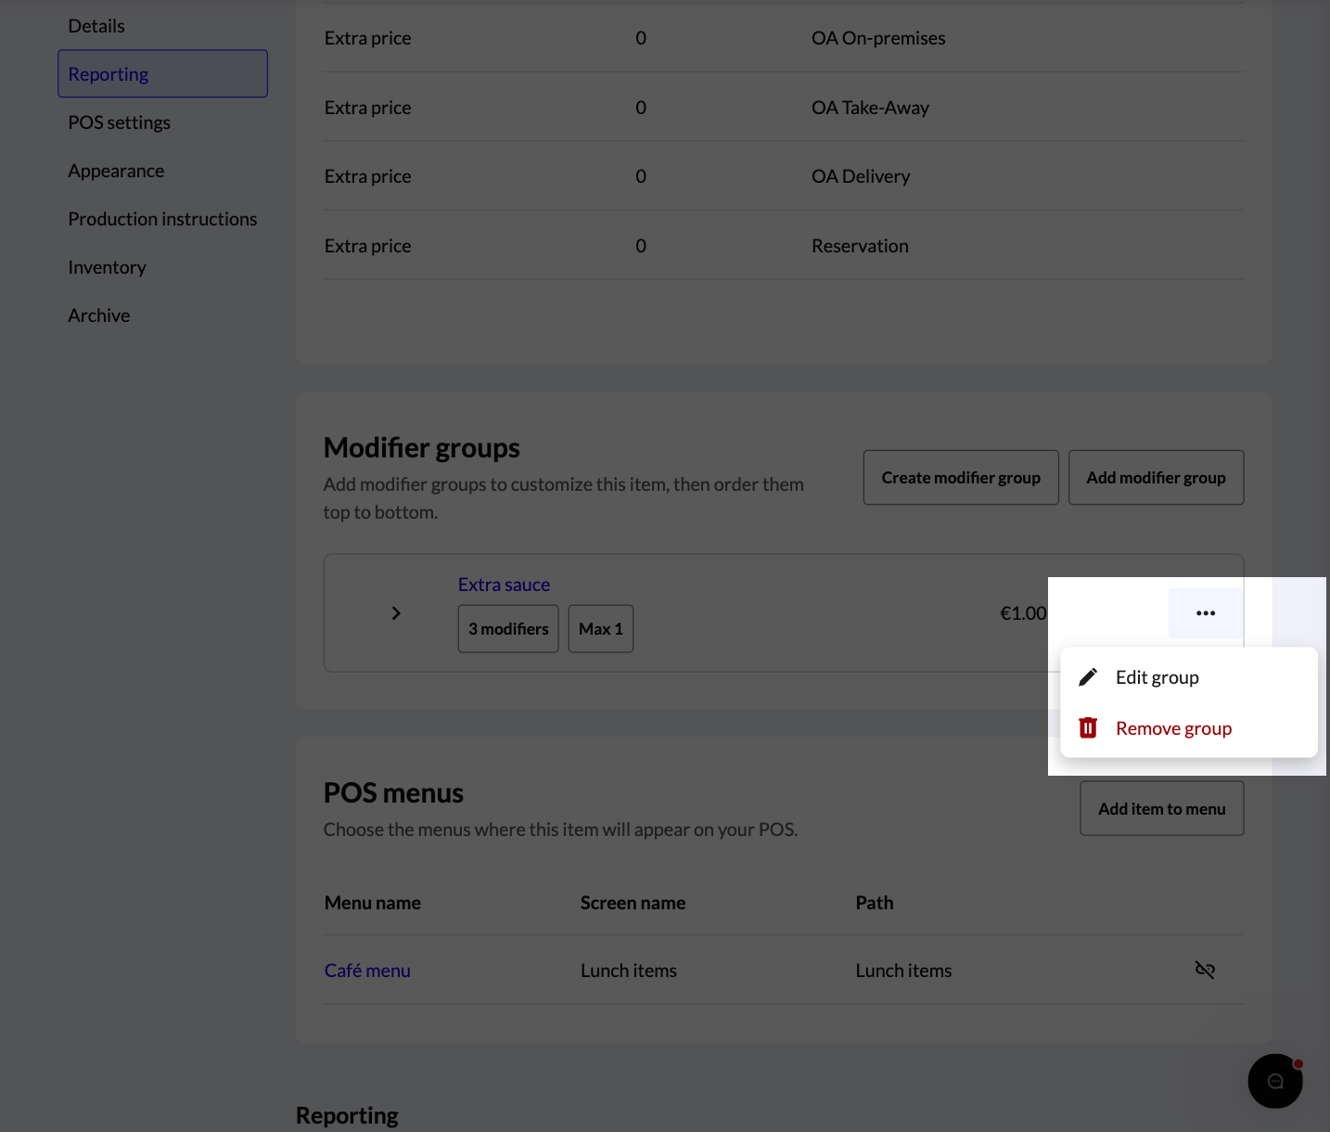Click the unlink icon in the Café menu row
The width and height of the screenshot is (1330, 1132).
(x=1205, y=970)
